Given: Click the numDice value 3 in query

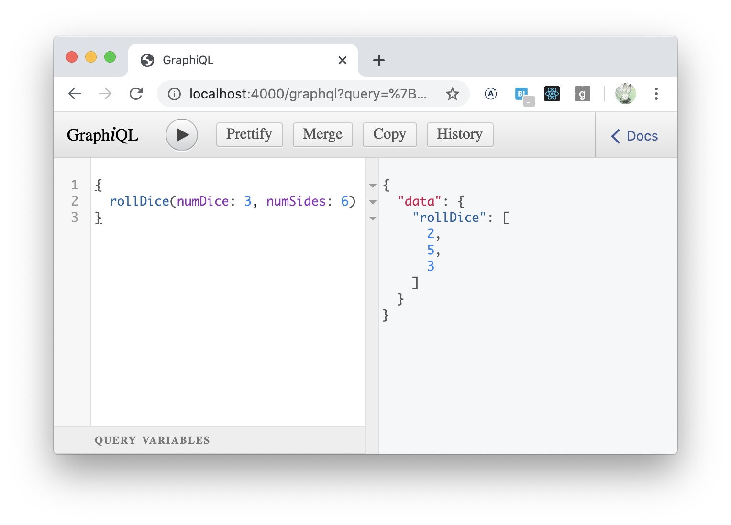Looking at the screenshot, I should click(x=248, y=201).
